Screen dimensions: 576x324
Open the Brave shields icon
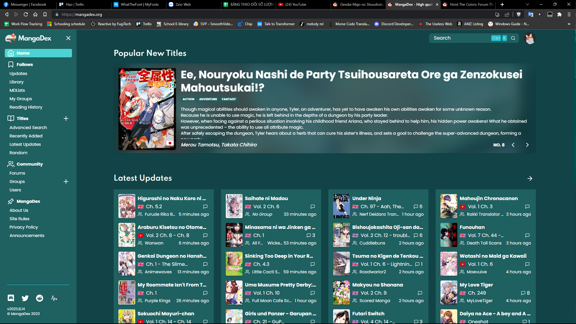pos(519,14)
